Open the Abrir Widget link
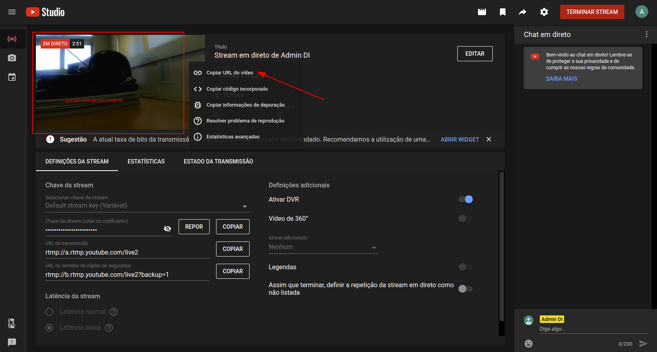The width and height of the screenshot is (657, 352). click(x=460, y=140)
